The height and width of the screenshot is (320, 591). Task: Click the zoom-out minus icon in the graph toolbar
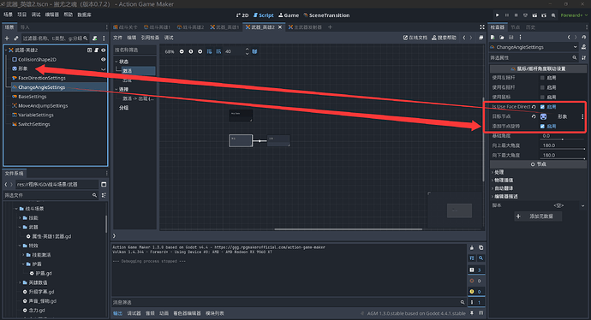[x=182, y=51]
